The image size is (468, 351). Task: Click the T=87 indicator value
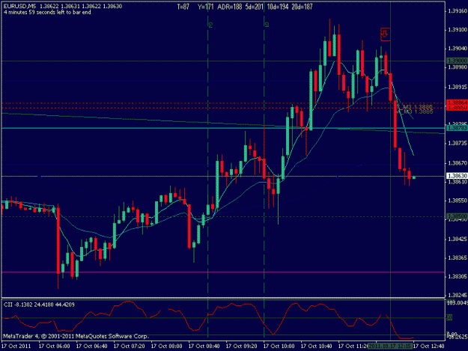(x=183, y=7)
